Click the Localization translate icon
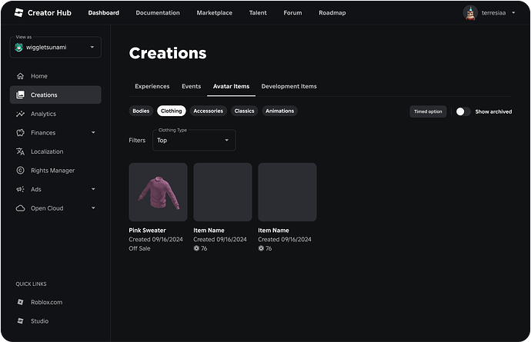The image size is (531, 342). pos(20,151)
